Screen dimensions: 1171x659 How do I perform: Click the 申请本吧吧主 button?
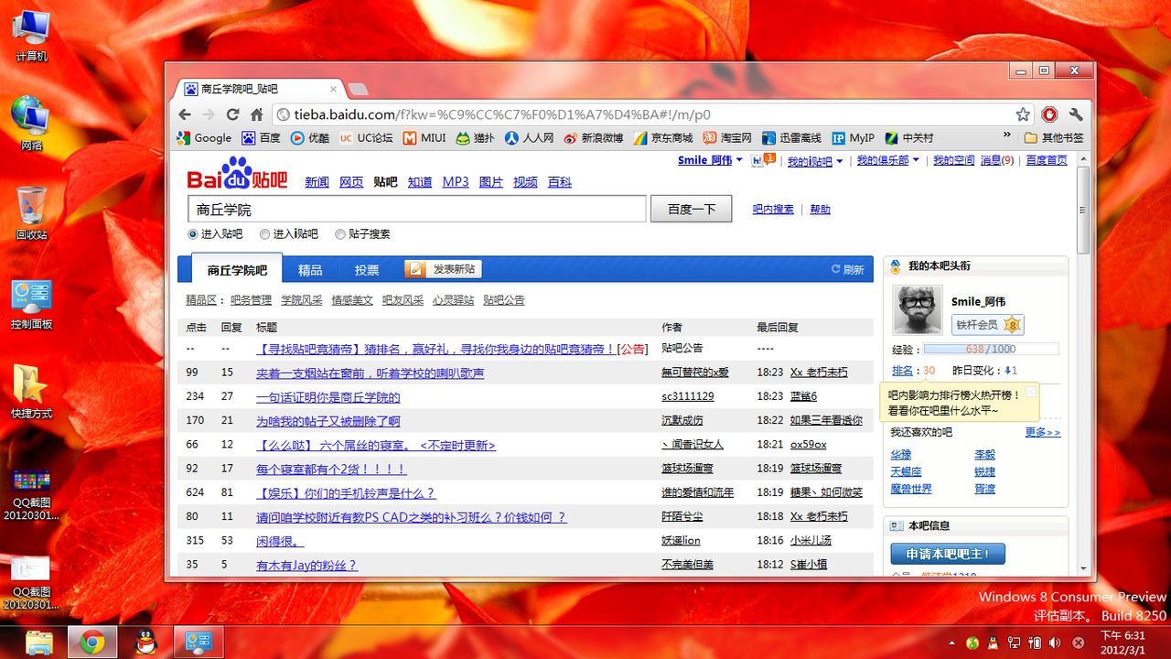tap(948, 554)
